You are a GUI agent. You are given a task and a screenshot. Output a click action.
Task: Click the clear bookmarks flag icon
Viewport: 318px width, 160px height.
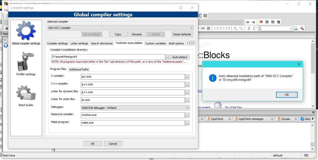click(x=279, y=22)
